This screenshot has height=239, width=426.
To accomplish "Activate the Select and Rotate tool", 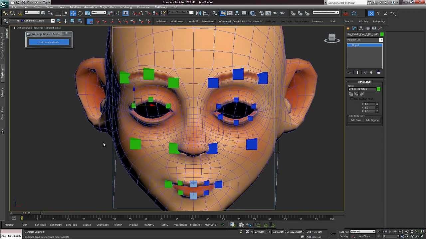I will 80,13.
